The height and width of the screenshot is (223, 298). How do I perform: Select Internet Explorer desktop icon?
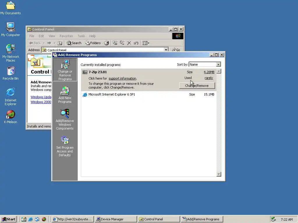(10, 97)
